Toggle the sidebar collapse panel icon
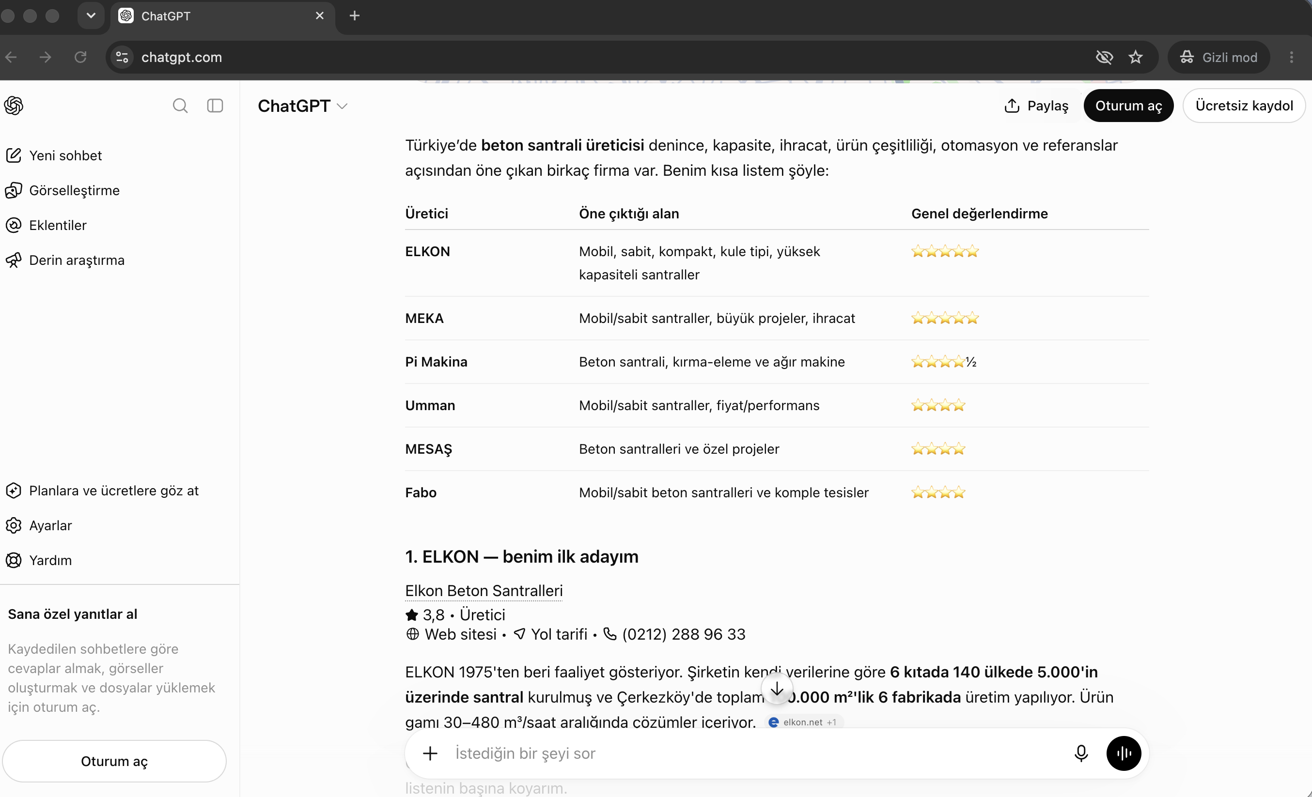This screenshot has height=797, width=1312. point(215,106)
